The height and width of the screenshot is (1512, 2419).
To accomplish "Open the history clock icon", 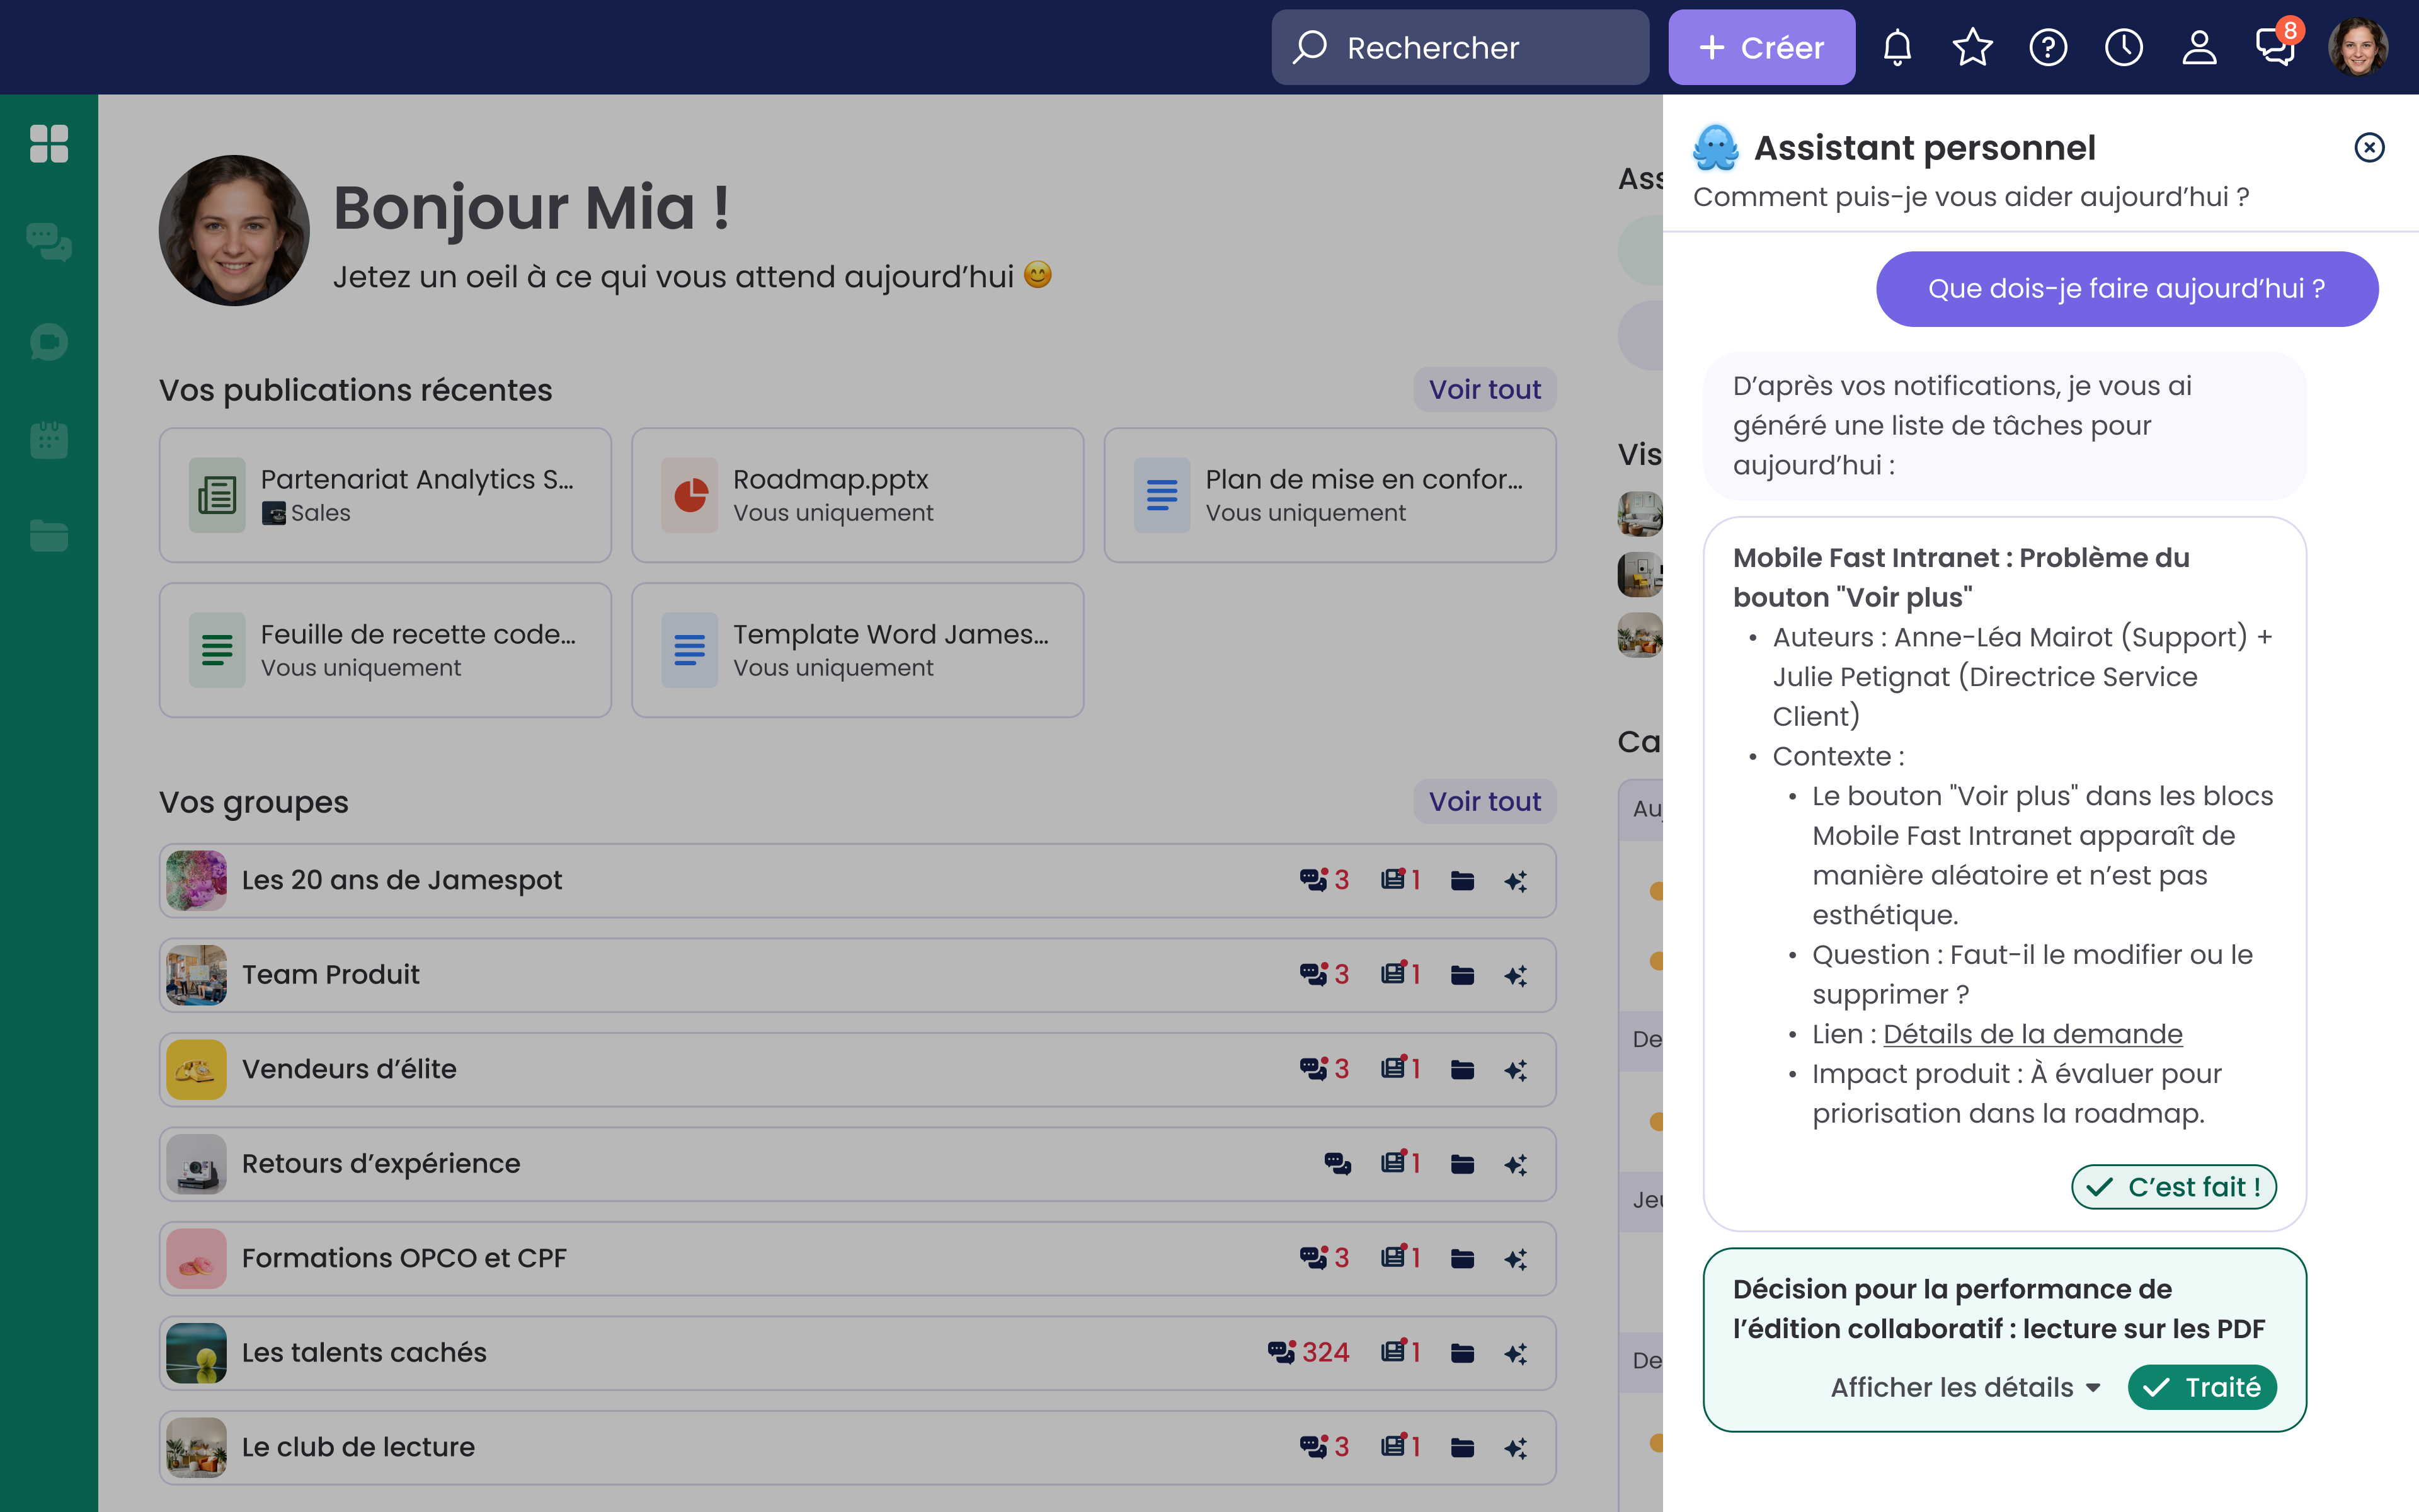I will coord(2123,47).
